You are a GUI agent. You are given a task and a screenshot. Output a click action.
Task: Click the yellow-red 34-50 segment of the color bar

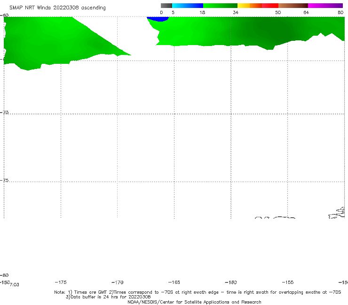pos(258,6)
